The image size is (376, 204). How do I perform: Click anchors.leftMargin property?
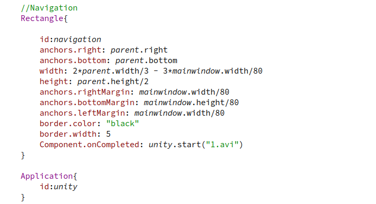(82, 113)
